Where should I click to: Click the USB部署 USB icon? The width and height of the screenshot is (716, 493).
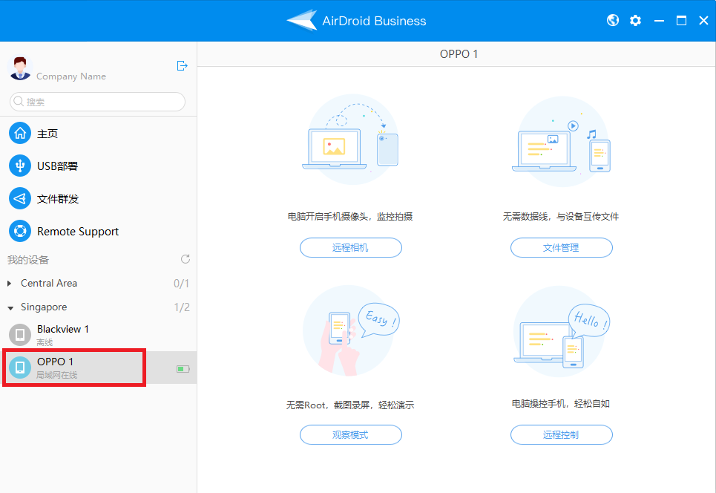pos(20,166)
